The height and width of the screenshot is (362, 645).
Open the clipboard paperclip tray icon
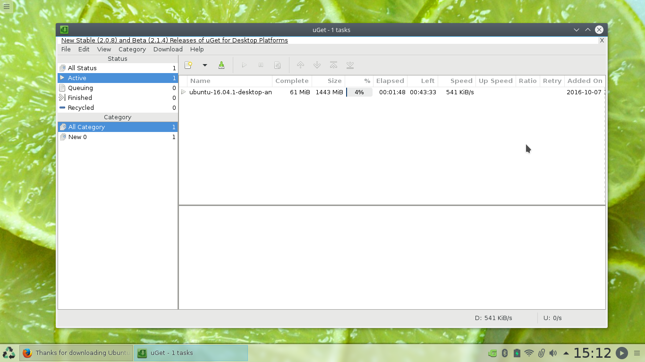pyautogui.click(x=542, y=353)
